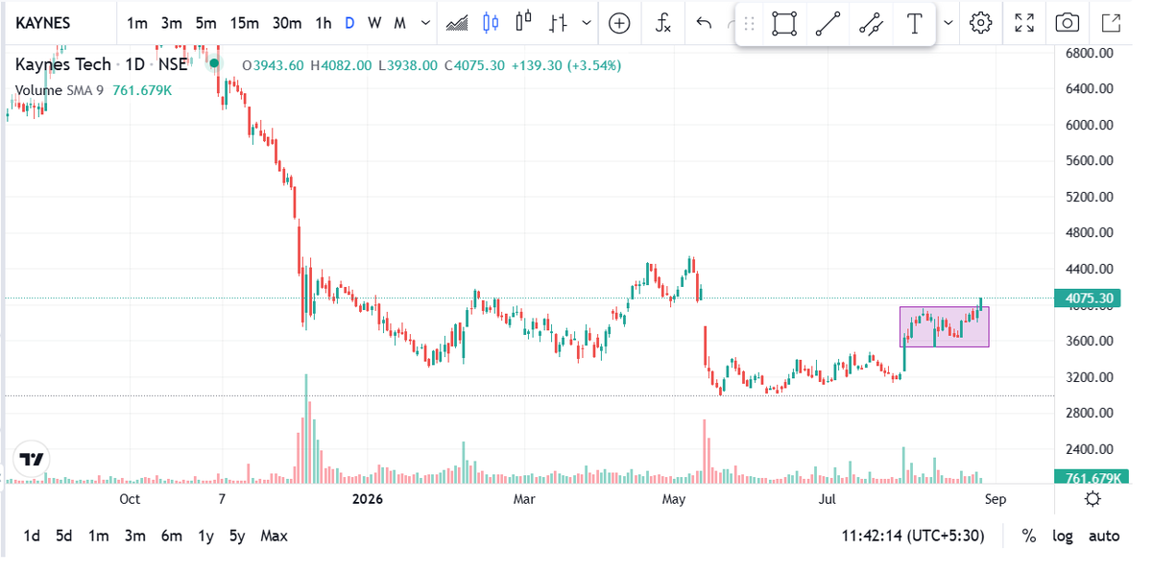Click the 4075.30 current price label

coord(1089,298)
